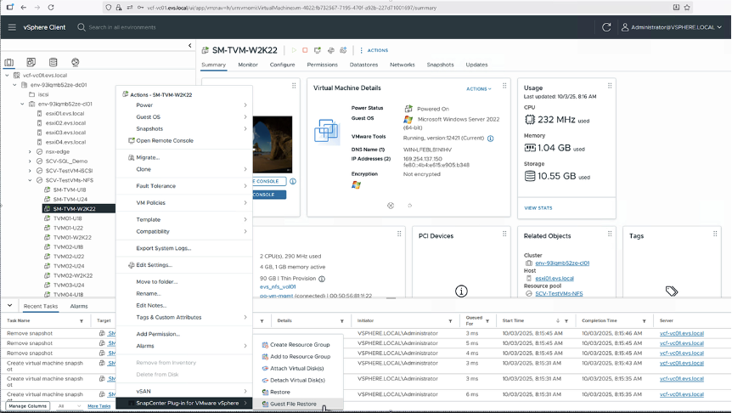Viewport: 732px width, 413px height.
Task: Choose Edit Settings in context menu
Action: click(x=154, y=265)
